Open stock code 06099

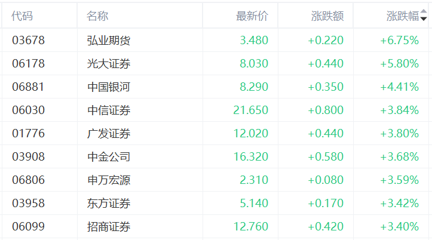(28, 226)
